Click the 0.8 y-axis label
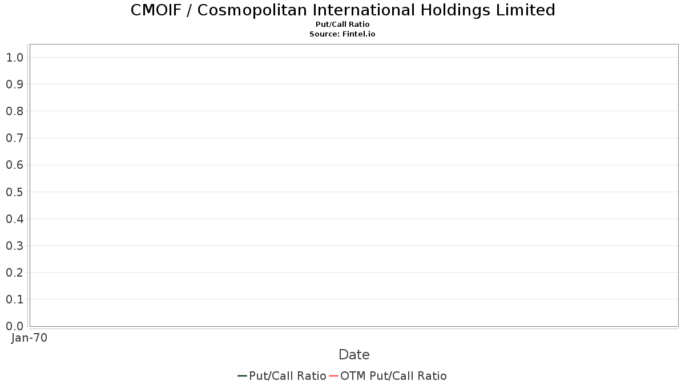The width and height of the screenshot is (685, 385). pos(14,111)
